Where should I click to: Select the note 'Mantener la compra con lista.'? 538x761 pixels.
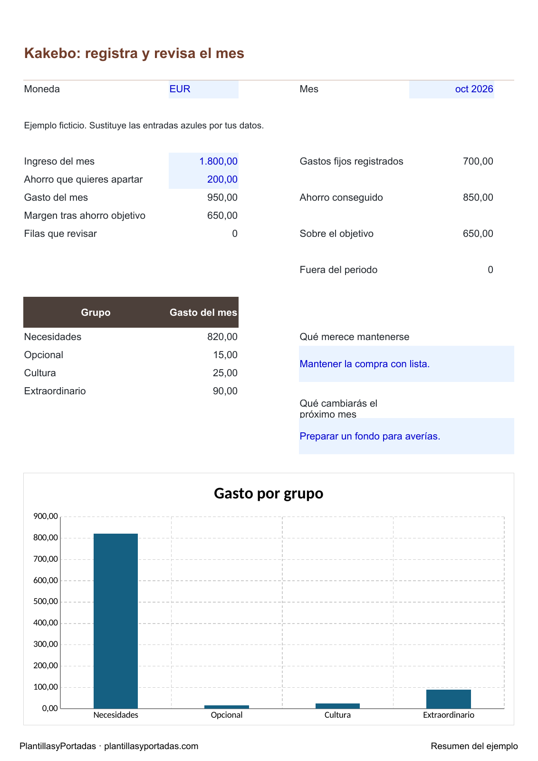[406, 364]
